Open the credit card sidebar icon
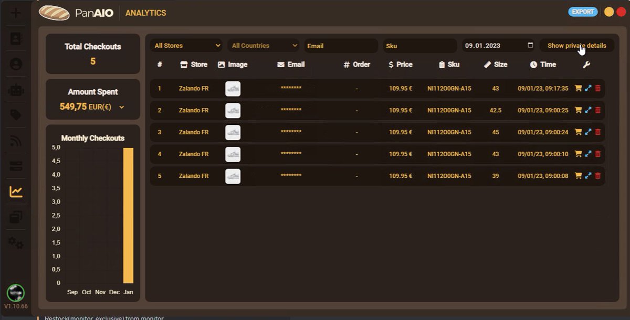Image resolution: width=630 pixels, height=320 pixels. point(16,166)
